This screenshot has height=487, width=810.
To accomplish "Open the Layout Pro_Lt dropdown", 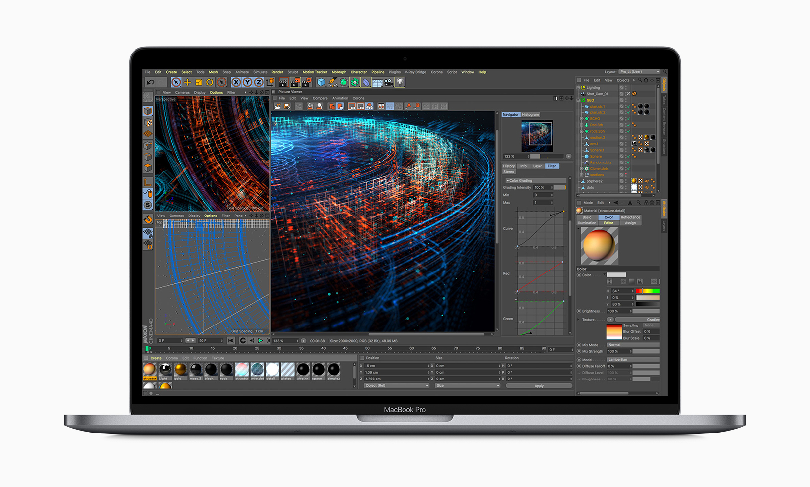I will point(640,71).
